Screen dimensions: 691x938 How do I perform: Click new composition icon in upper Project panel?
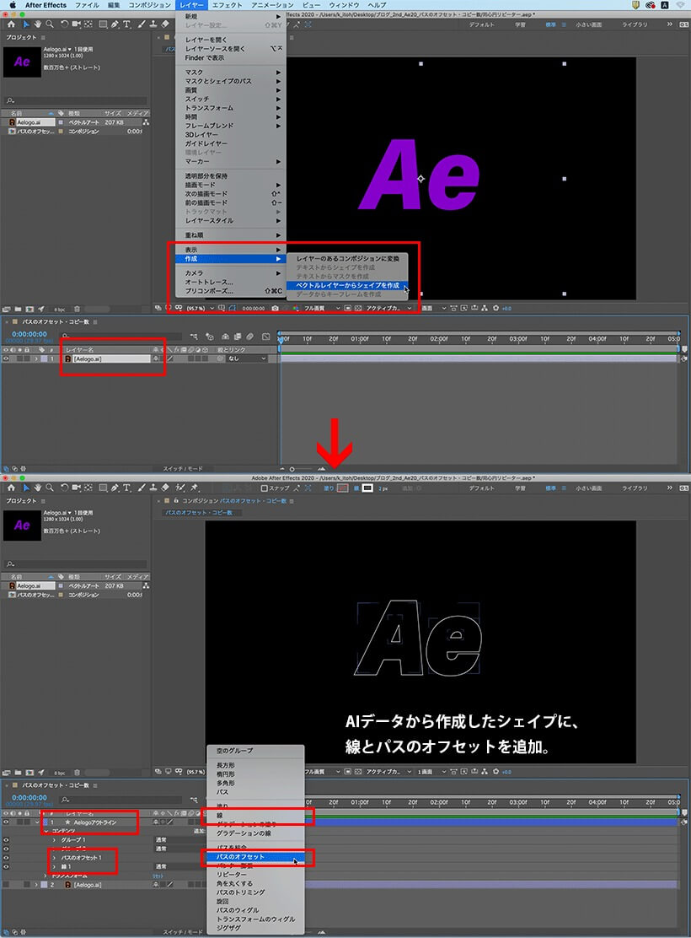[x=29, y=310]
